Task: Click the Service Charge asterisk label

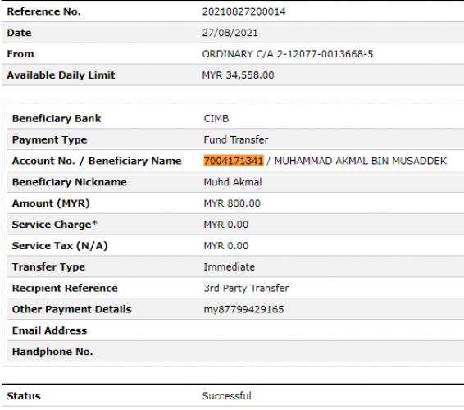Action: 54,225
